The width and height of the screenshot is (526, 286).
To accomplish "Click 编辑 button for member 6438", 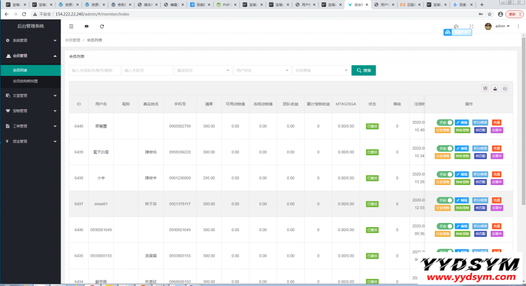I will [x=462, y=174].
